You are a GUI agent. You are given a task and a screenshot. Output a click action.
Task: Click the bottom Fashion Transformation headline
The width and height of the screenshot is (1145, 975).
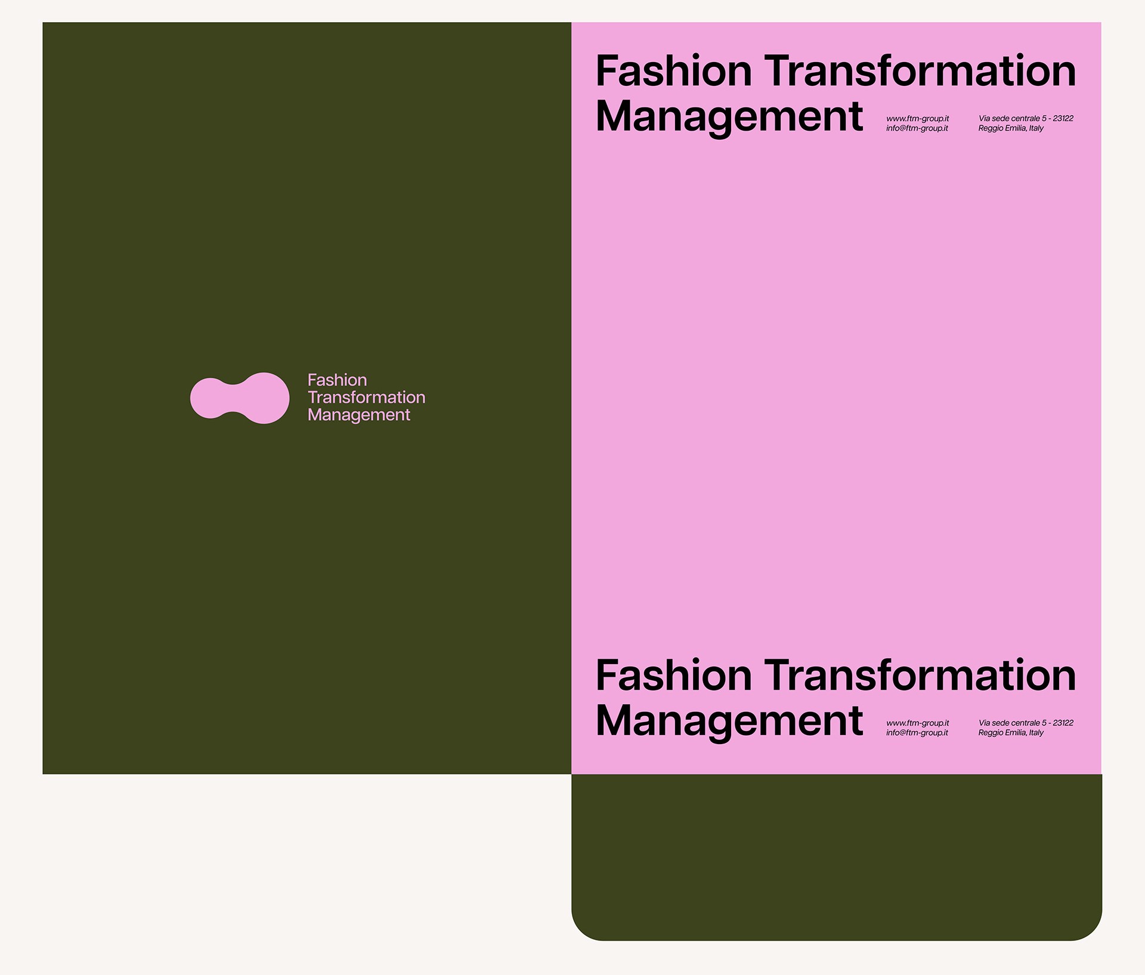[x=835, y=675]
